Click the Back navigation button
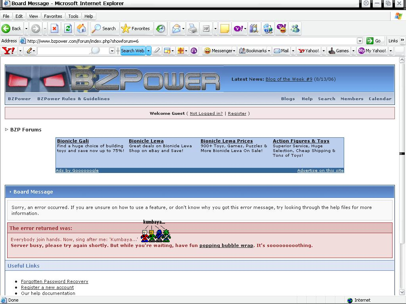Screen dimensions: 406x304 (11, 28)
